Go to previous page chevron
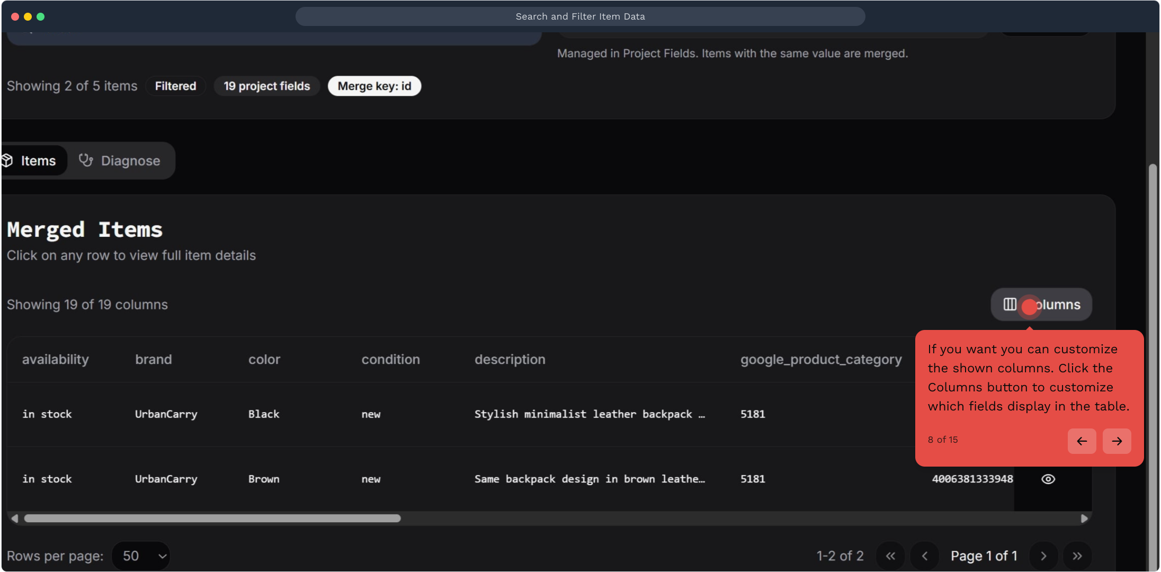Image resolution: width=1161 pixels, height=572 pixels. [x=925, y=556]
